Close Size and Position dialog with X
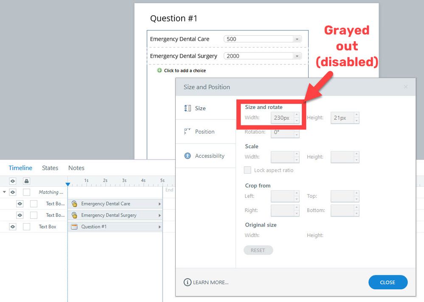 406,87
